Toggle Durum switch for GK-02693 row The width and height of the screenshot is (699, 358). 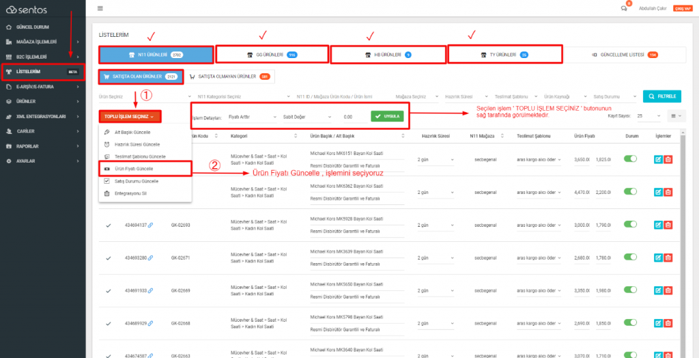[631, 224]
